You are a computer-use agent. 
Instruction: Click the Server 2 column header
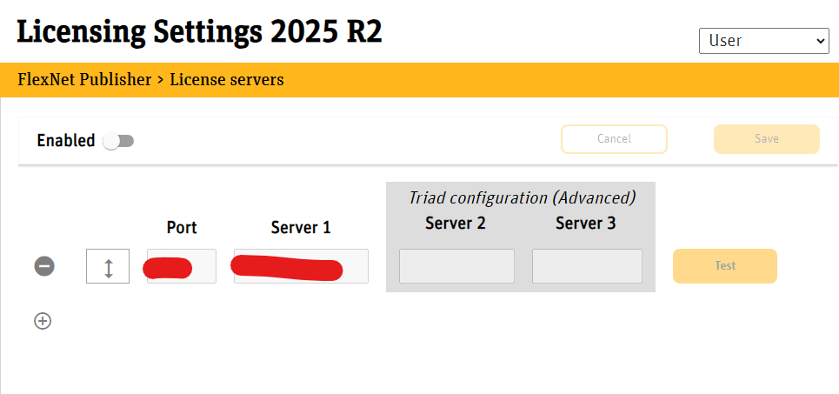(456, 224)
